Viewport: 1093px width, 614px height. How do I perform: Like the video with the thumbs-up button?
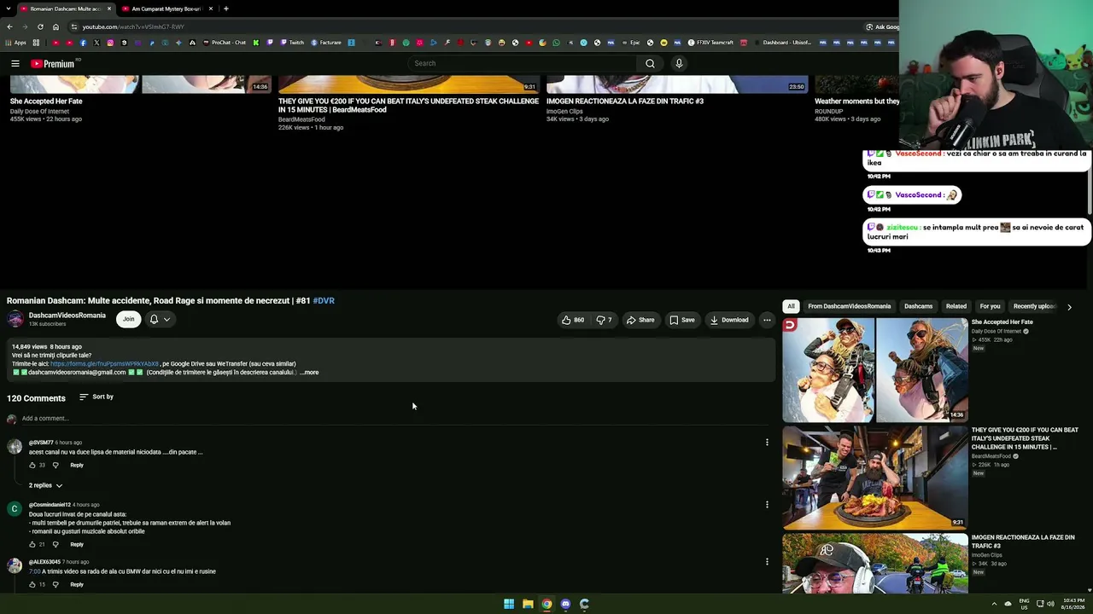(573, 320)
